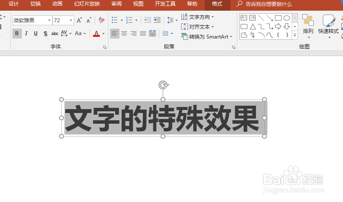Select the Triangle shape
Viewport: 343px width, 202px height.
[x=253, y=27]
